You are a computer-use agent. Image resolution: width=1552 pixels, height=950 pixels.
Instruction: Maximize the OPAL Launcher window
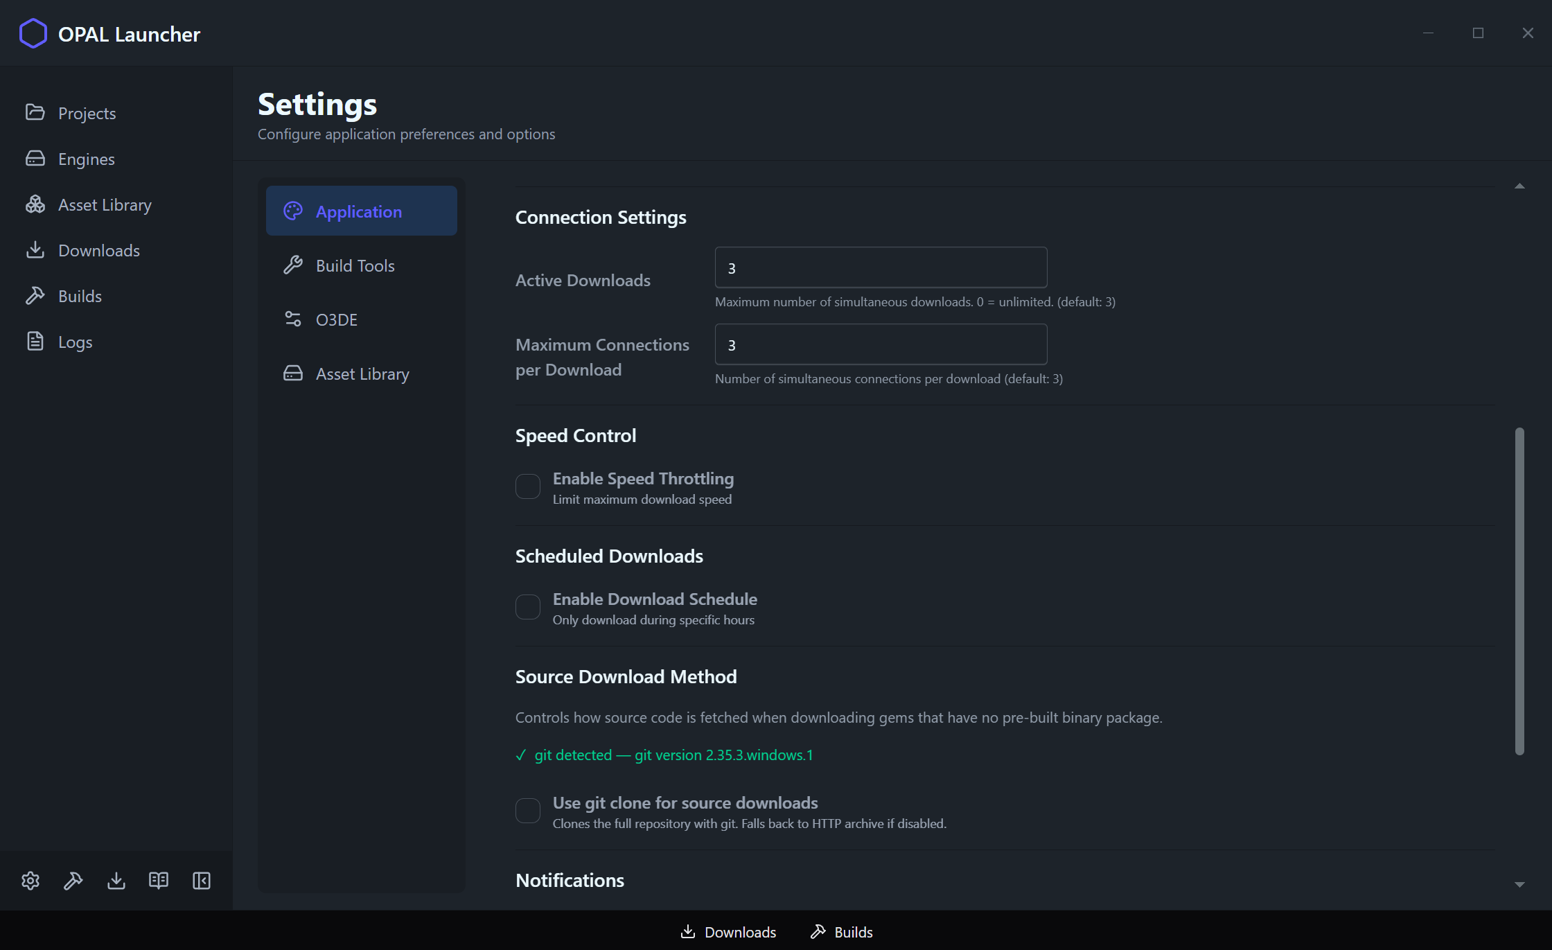click(x=1478, y=33)
